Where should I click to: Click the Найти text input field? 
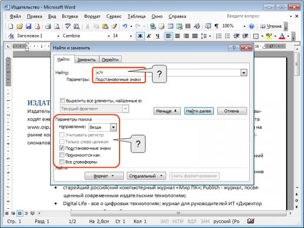tap(168, 72)
